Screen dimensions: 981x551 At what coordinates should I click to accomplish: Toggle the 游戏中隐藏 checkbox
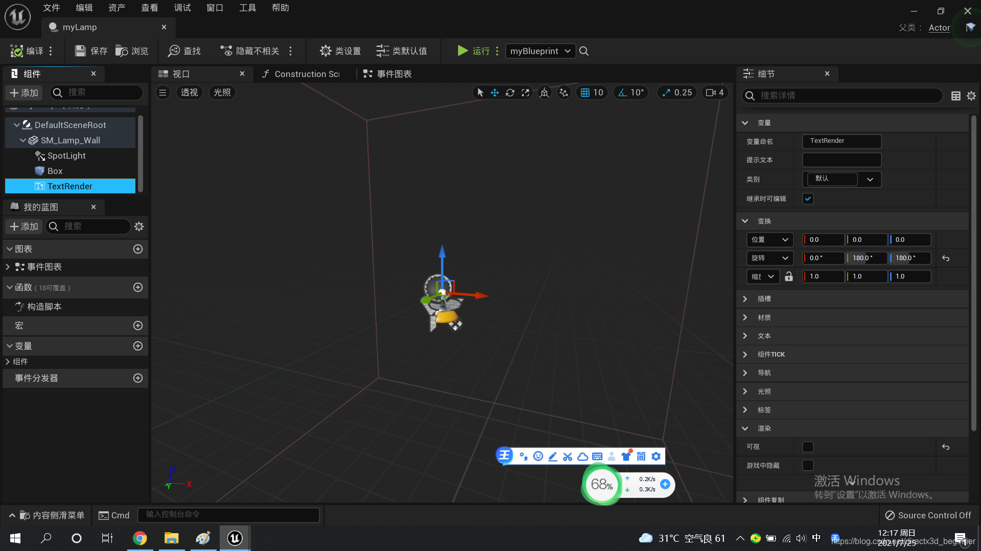tap(808, 465)
